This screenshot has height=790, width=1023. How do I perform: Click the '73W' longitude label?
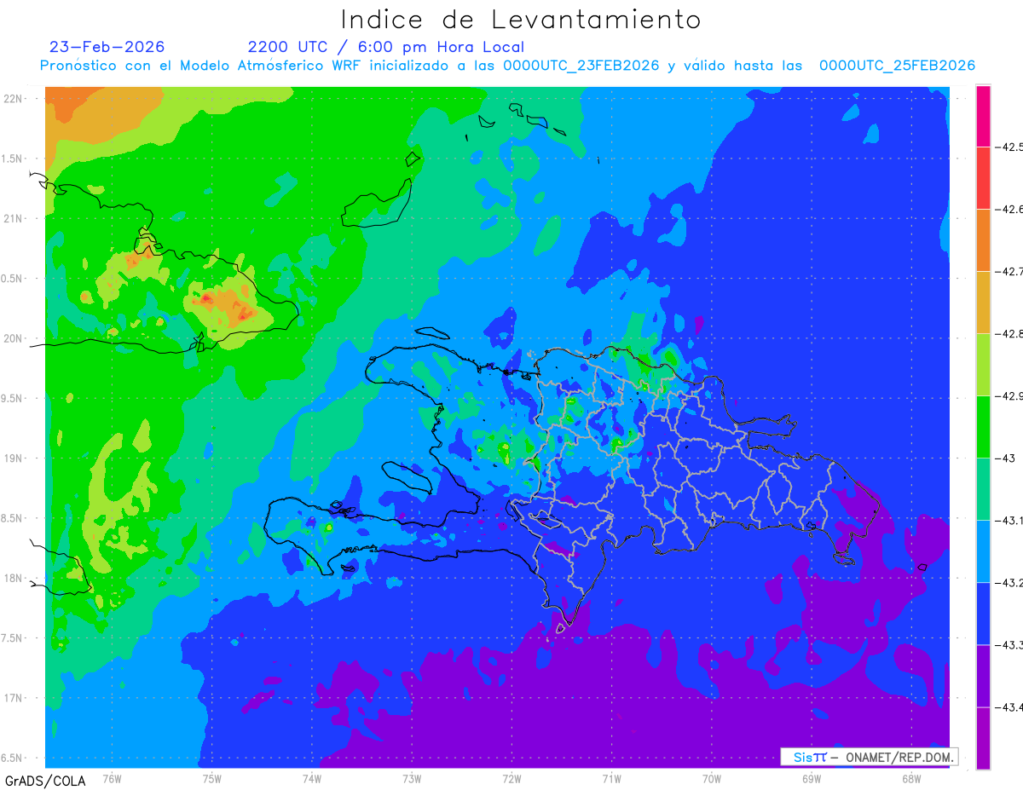click(412, 778)
